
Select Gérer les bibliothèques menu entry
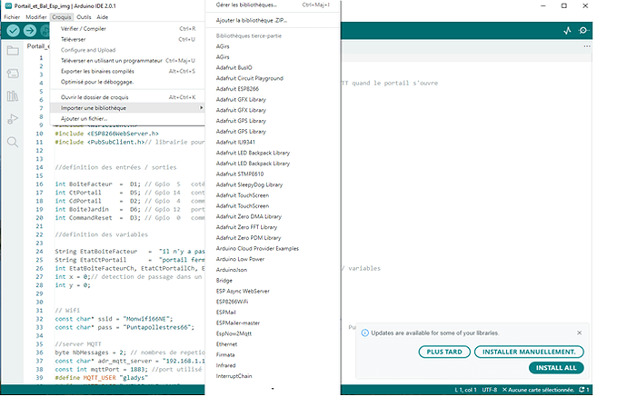pyautogui.click(x=247, y=5)
